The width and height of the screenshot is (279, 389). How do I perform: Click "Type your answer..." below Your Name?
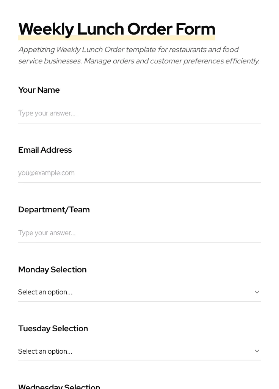(47, 113)
